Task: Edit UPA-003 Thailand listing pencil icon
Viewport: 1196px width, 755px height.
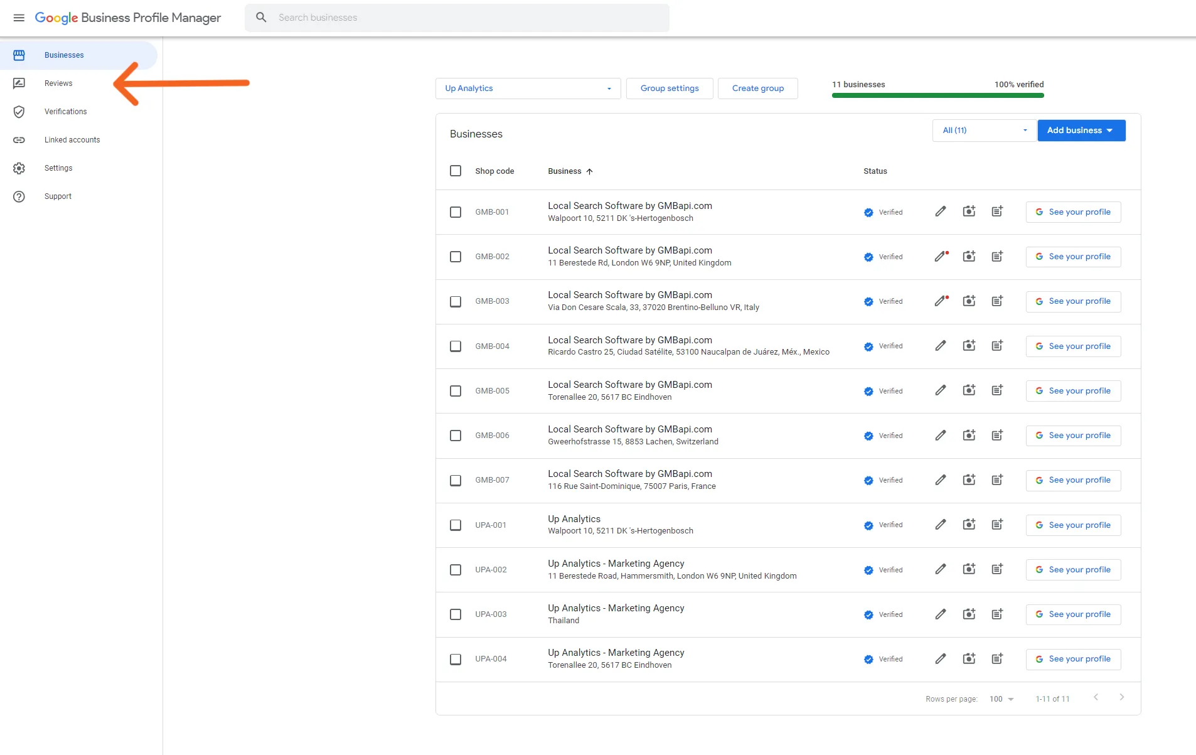Action: pyautogui.click(x=940, y=614)
